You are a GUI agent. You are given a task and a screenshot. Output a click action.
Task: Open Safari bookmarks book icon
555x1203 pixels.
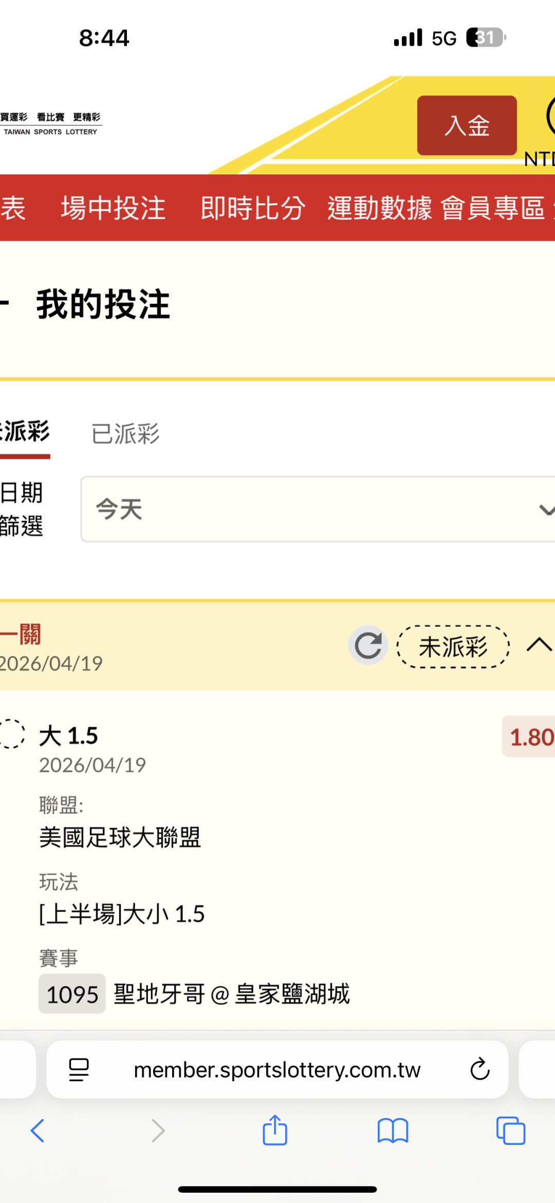tap(393, 1131)
